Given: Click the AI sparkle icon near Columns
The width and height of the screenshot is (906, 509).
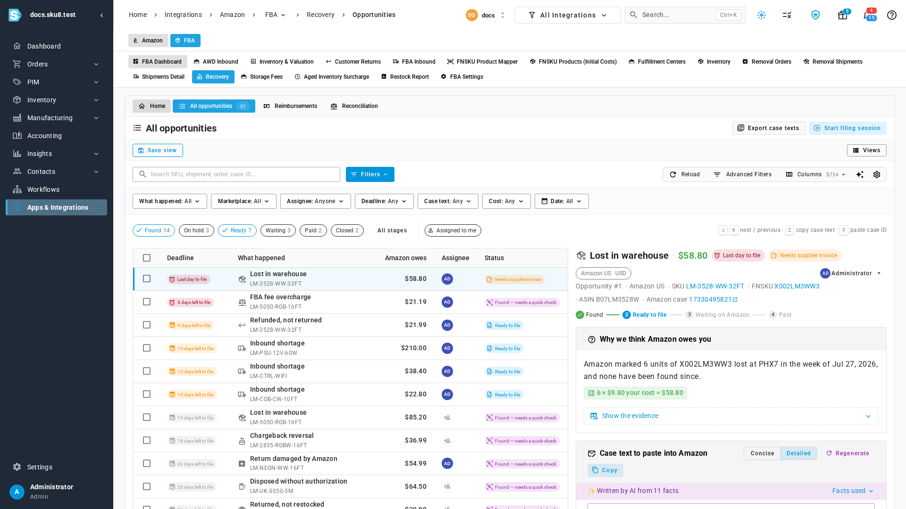Looking at the screenshot, I should point(860,174).
